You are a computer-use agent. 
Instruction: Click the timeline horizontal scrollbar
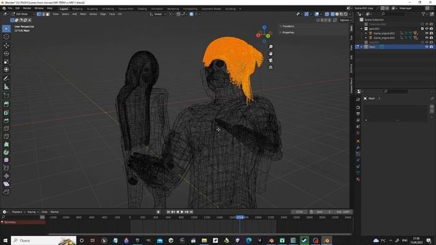click(200, 234)
